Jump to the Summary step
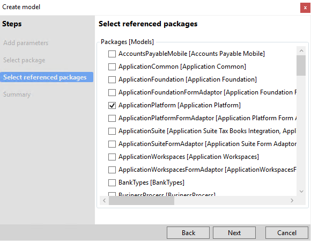This screenshot has height=241, width=311. click(17, 94)
